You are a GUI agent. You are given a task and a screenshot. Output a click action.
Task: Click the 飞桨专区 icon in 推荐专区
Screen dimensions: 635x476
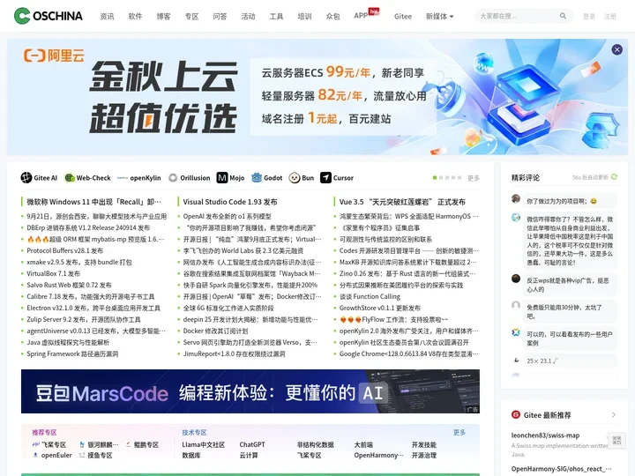(35, 444)
